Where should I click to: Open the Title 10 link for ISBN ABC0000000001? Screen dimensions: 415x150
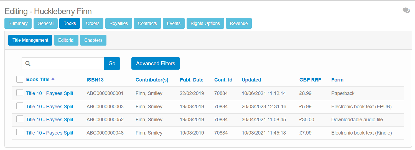pyautogui.click(x=50, y=93)
